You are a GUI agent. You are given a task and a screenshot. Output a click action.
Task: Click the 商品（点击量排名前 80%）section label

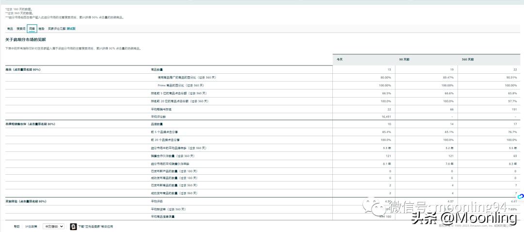pyautogui.click(x=23, y=69)
